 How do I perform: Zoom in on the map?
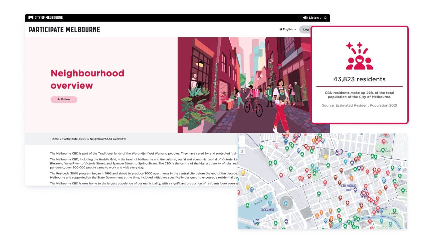coord(242,138)
